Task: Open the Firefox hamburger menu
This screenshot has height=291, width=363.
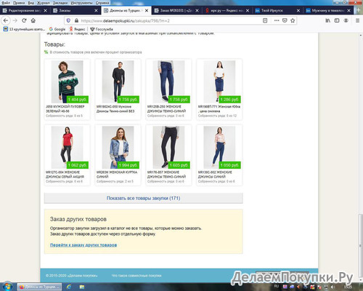Action: pos(357,20)
